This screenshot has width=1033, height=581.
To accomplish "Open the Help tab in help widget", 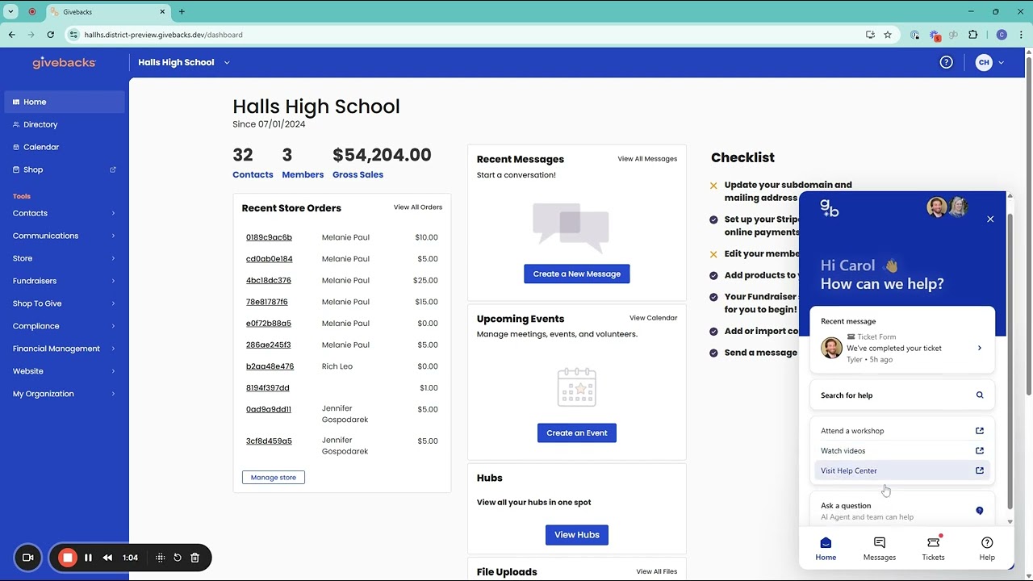I will [987, 549].
